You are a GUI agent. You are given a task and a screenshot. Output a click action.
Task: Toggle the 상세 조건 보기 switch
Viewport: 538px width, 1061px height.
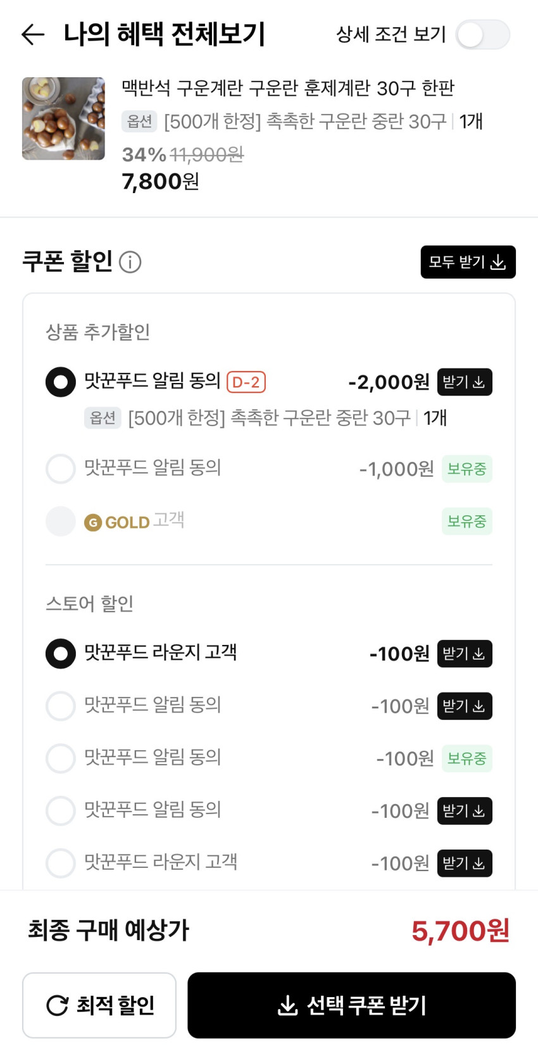point(483,34)
